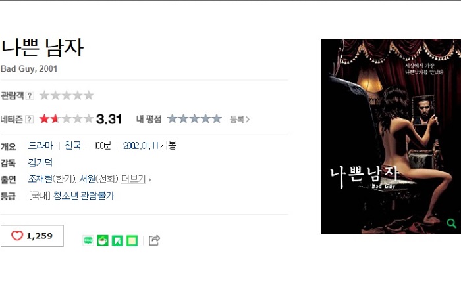Screen dimensions: 461x289
Task: Set my rating with the 내 평점 stars
Action: (x=194, y=119)
